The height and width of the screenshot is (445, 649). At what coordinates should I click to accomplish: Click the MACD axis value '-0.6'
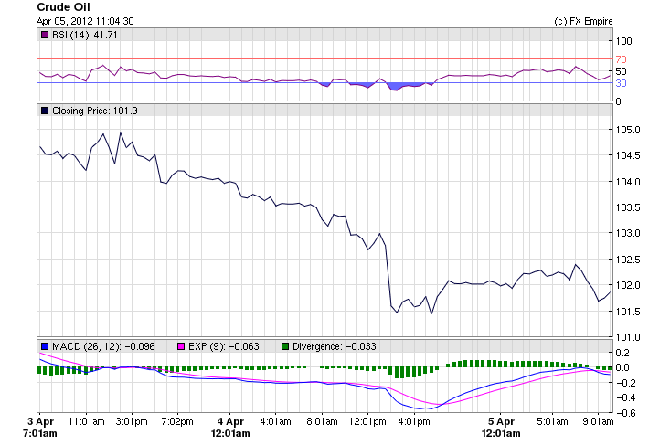[x=625, y=413]
